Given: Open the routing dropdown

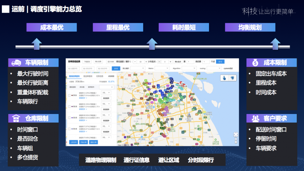Looking at the screenshot, I should (214, 68).
